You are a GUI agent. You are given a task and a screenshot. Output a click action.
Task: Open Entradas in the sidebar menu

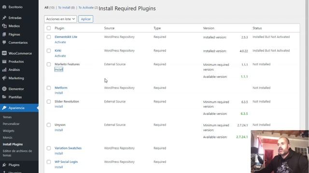[x=15, y=18]
